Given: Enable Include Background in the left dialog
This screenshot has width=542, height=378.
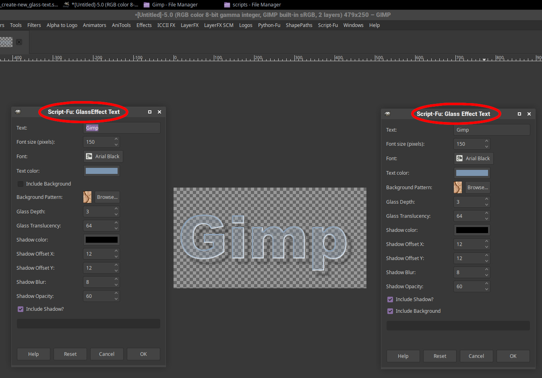Looking at the screenshot, I should (x=21, y=184).
